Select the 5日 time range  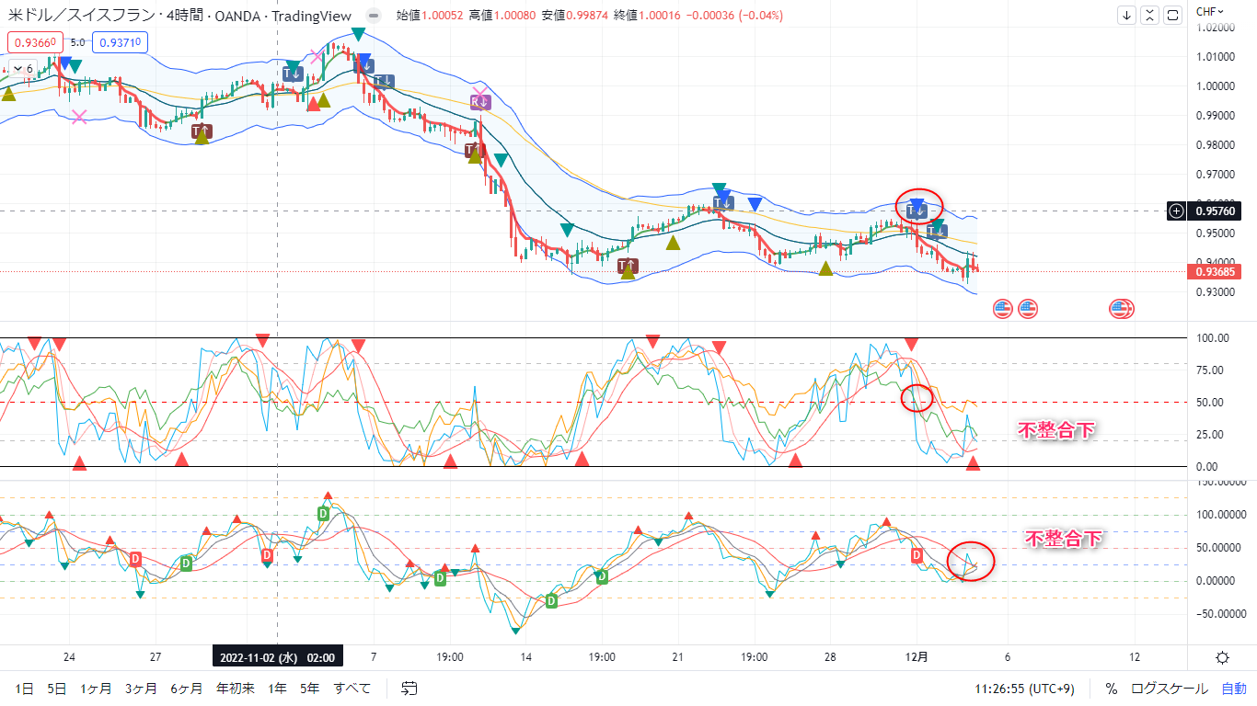click(x=57, y=688)
